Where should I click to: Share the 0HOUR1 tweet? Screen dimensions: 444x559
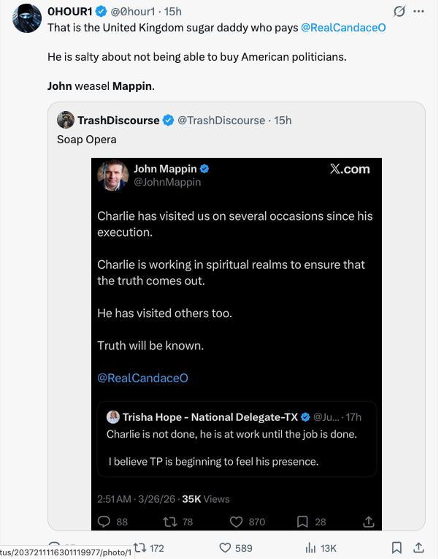[419, 547]
